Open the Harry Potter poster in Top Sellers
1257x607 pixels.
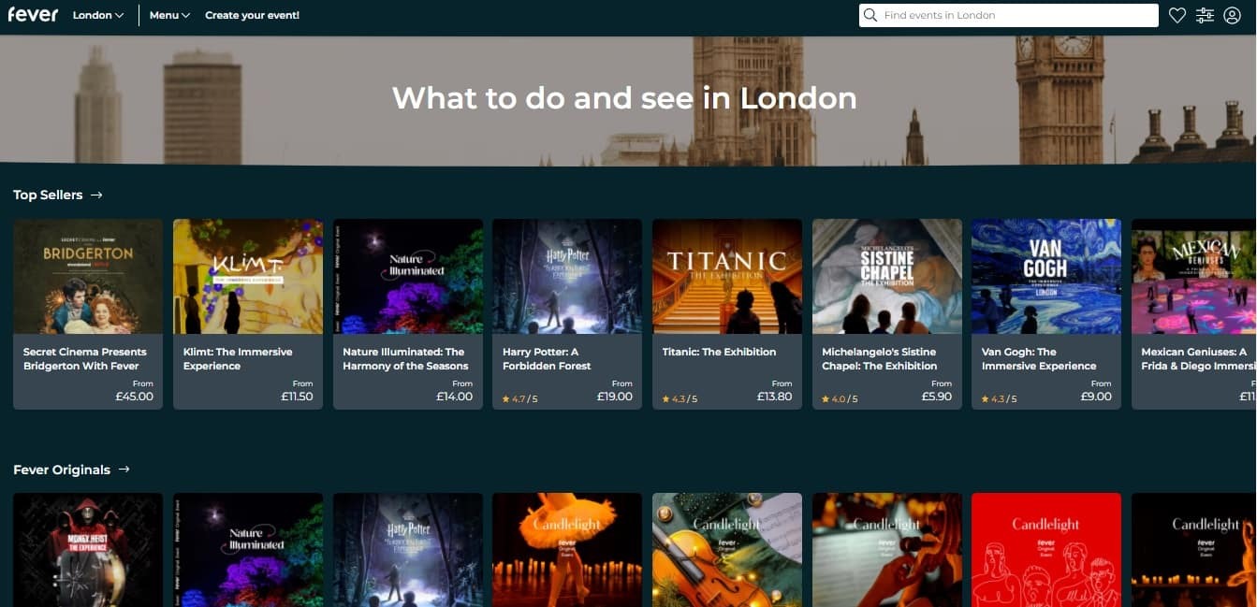click(567, 277)
